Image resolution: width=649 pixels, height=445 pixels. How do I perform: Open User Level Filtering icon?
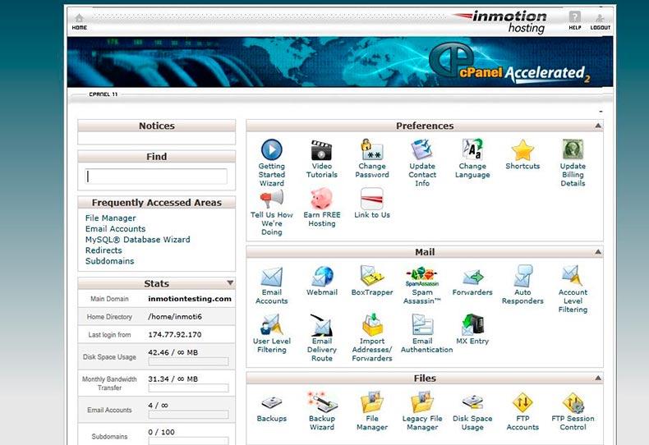tap(272, 324)
